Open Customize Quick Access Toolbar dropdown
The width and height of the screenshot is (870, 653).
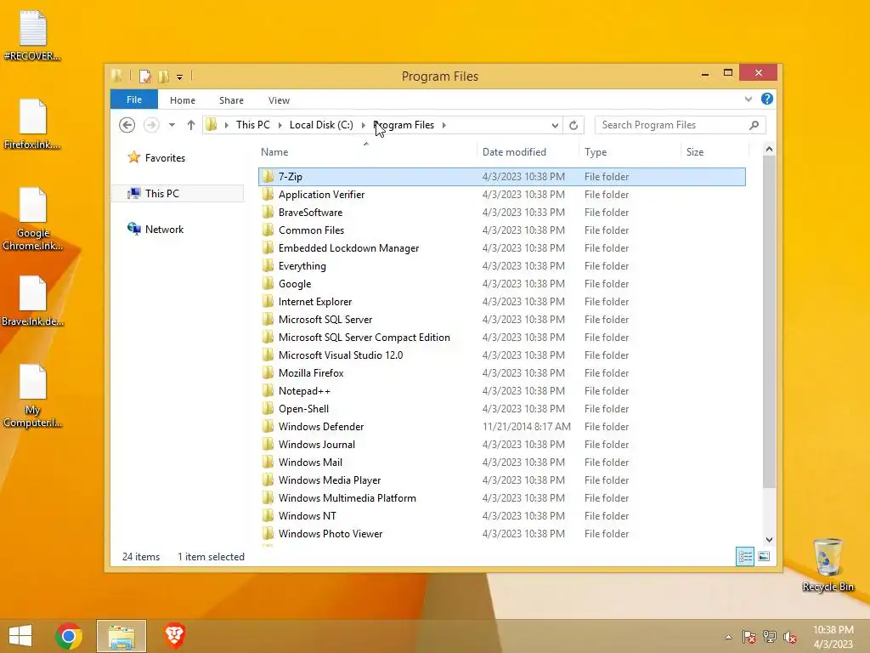pyautogui.click(x=180, y=77)
